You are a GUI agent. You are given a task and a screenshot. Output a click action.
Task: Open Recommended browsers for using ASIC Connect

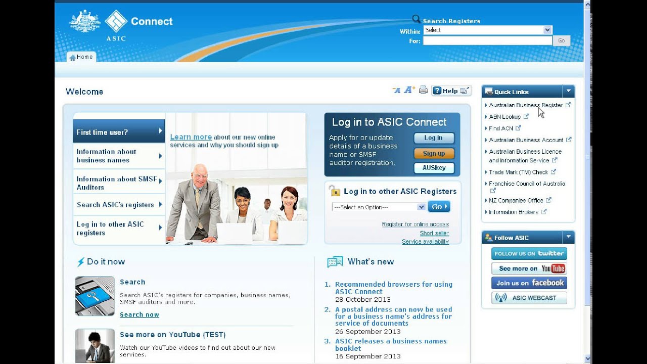tap(394, 288)
